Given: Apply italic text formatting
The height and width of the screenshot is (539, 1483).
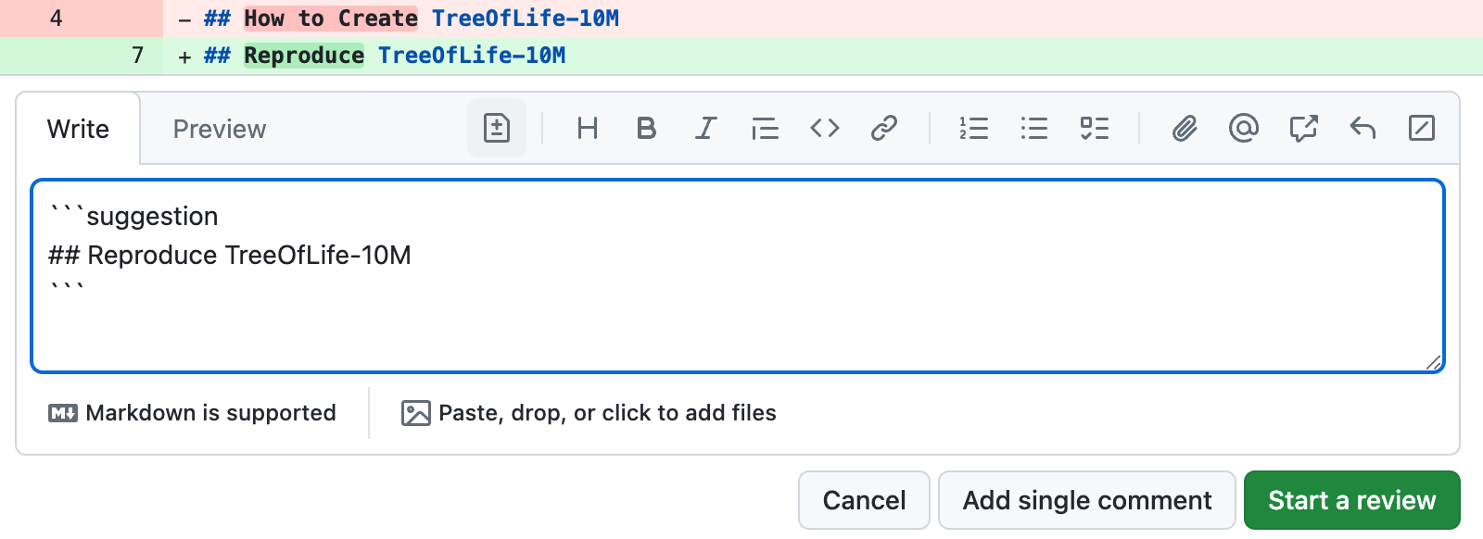Looking at the screenshot, I should pos(705,128).
